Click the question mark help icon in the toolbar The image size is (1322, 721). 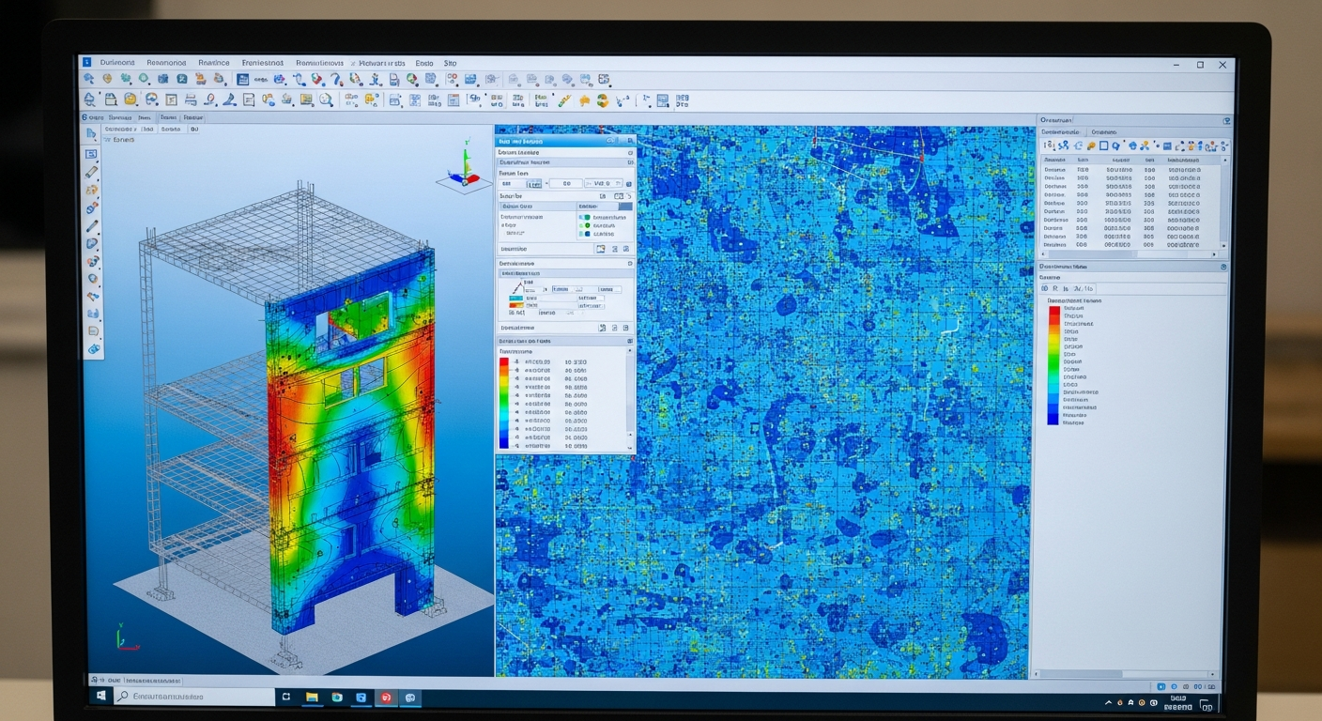tap(337, 81)
